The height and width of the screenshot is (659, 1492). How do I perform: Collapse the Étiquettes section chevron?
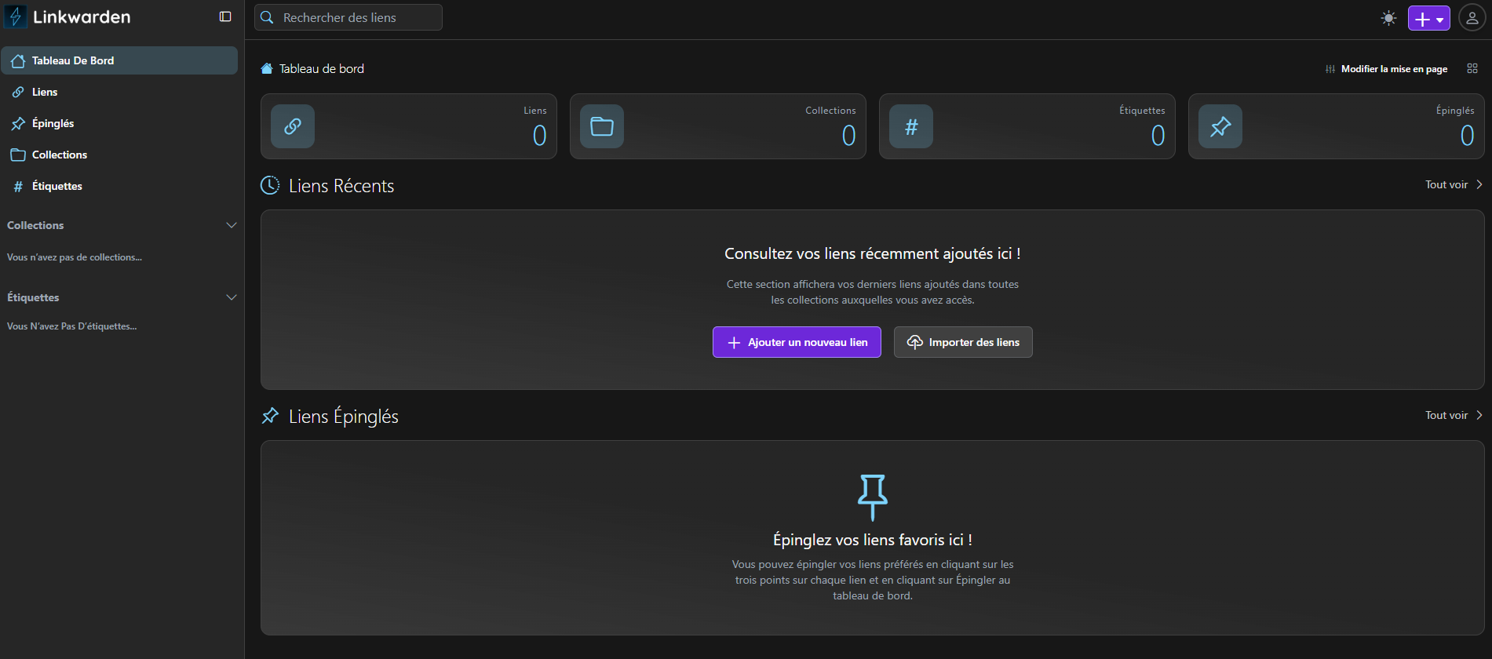tap(232, 297)
